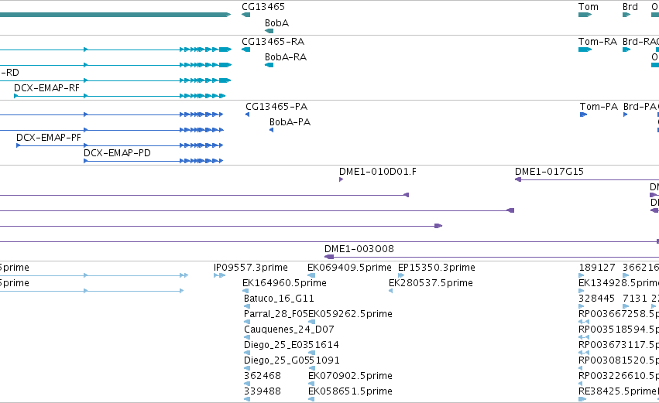The height and width of the screenshot is (403, 659).
Task: Click the Tom gene label
Action: pyautogui.click(x=588, y=7)
